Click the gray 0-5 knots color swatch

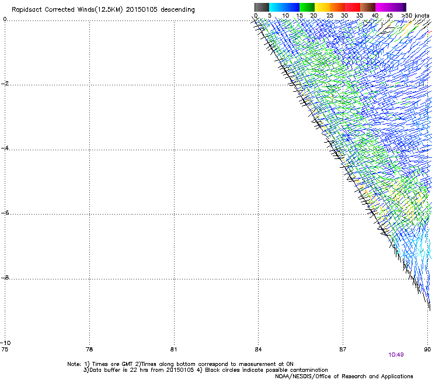[262, 7]
